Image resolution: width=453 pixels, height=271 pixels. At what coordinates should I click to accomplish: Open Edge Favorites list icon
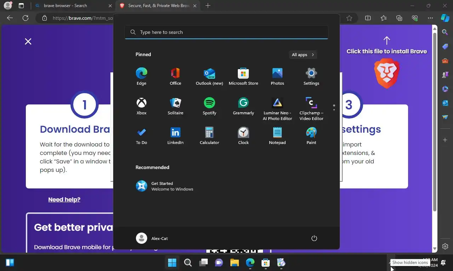pyautogui.click(x=384, y=18)
